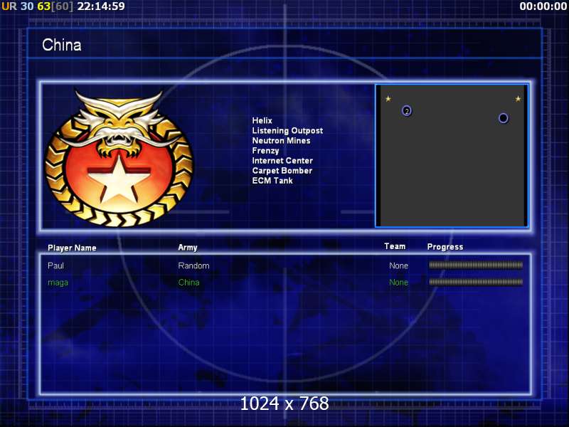Click the 22:14:59 clock readout

click(x=101, y=6)
